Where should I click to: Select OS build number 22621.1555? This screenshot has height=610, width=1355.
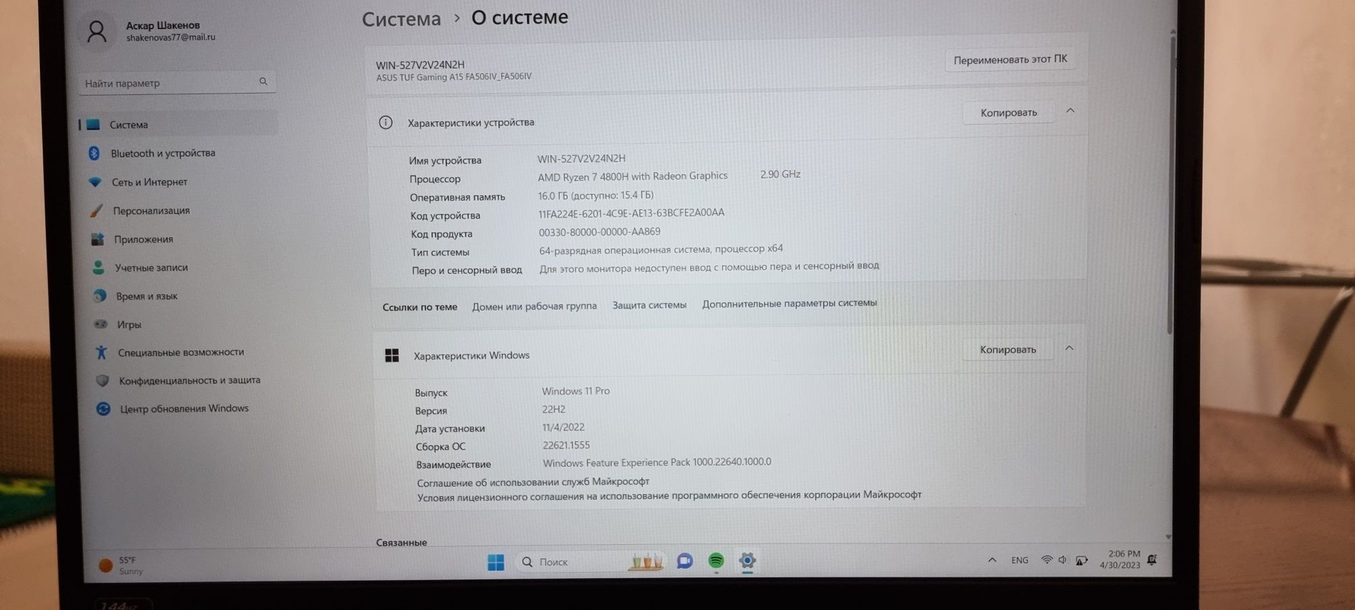pos(566,445)
